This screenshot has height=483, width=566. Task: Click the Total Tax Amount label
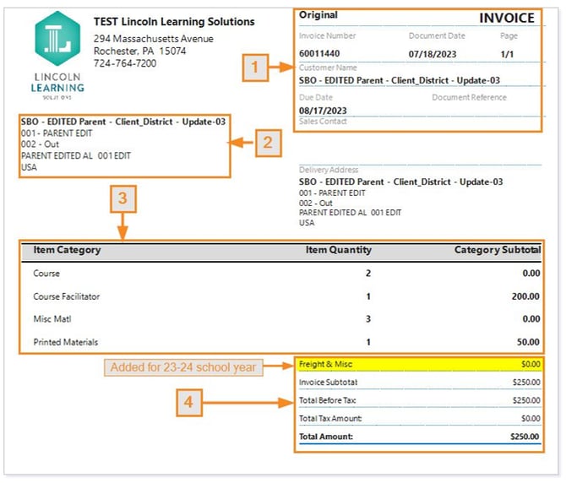(x=330, y=419)
